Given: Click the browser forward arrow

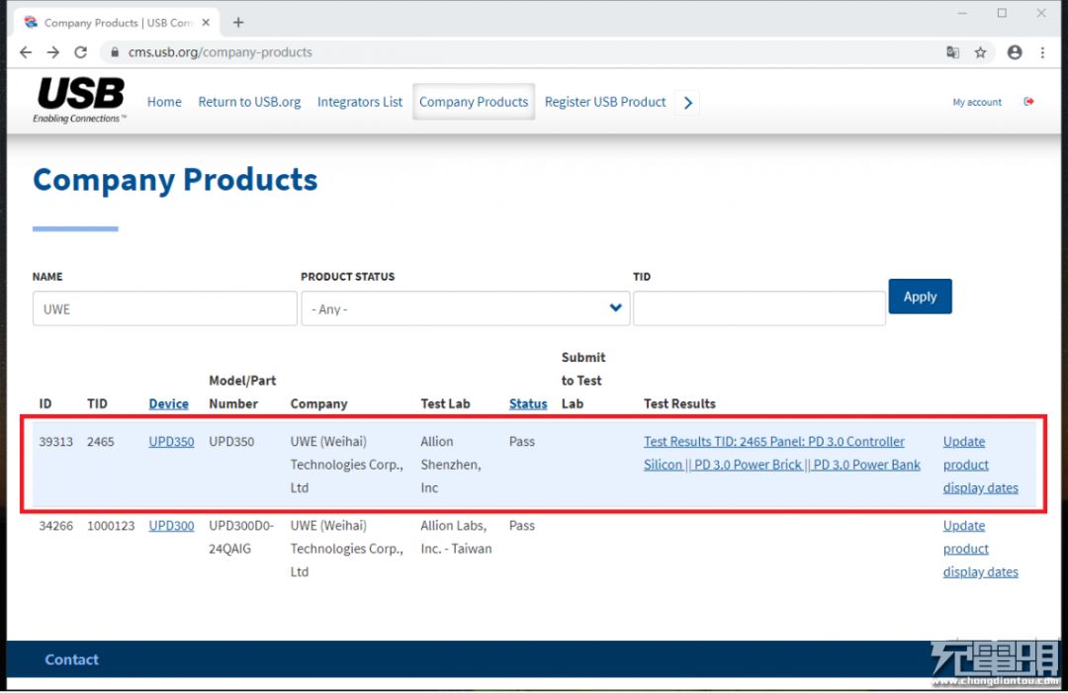Looking at the screenshot, I should (x=53, y=52).
